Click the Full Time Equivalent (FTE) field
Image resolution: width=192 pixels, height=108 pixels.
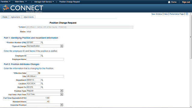point(38,98)
